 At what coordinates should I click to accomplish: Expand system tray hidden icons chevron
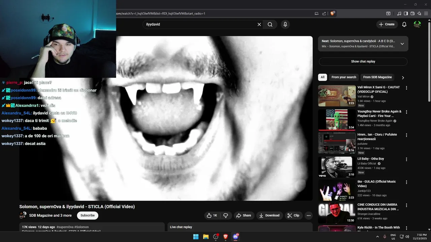click(377, 237)
